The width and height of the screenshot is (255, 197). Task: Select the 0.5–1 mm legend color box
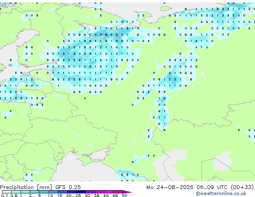coord(16,192)
